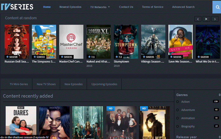This screenshot has width=221, height=139.
Task: Click the Stumptown poster
Action: click(x=126, y=42)
